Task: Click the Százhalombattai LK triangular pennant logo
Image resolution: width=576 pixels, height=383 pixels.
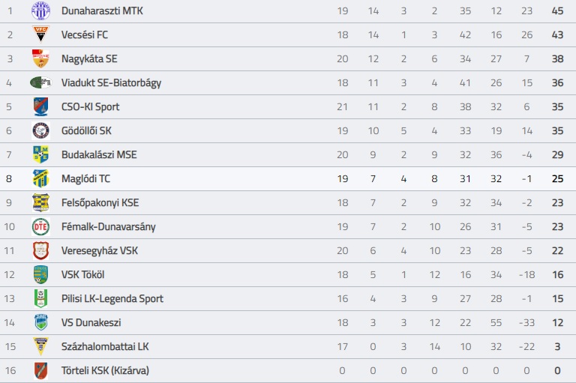Action: [x=40, y=346]
